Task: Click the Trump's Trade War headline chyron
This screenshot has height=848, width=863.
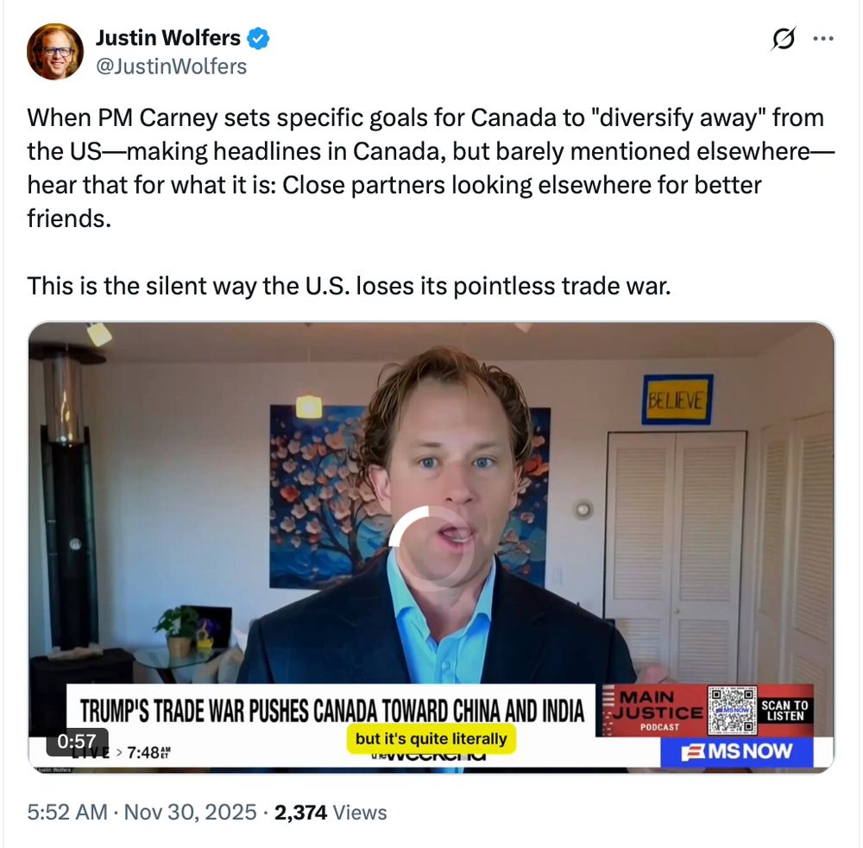Action: (331, 711)
